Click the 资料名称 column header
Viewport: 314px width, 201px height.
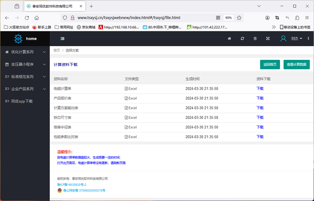pos(61,79)
